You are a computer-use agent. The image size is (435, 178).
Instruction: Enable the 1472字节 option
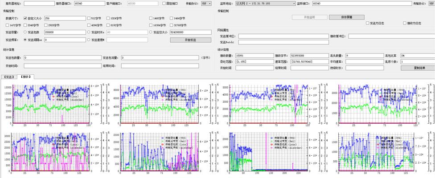click(7, 25)
